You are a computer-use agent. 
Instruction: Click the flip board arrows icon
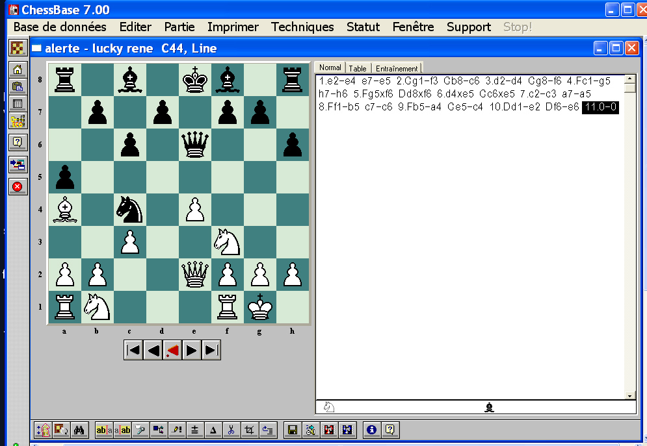coord(43,430)
